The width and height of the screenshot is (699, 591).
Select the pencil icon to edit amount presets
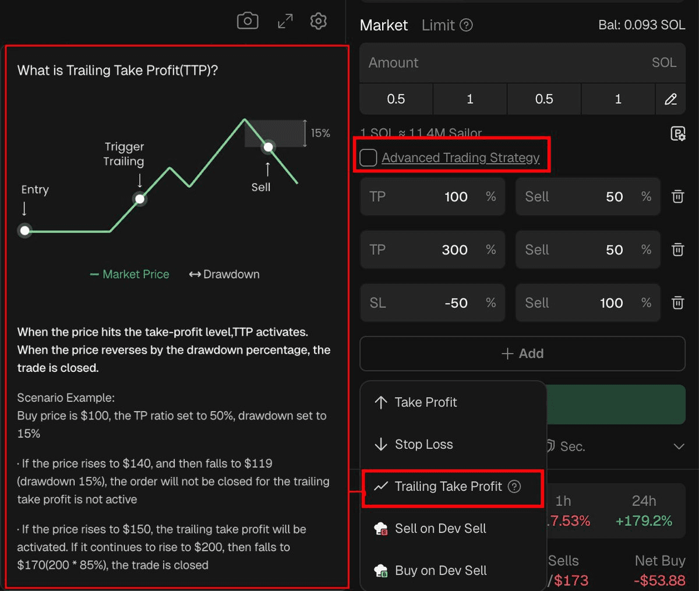pyautogui.click(x=670, y=99)
